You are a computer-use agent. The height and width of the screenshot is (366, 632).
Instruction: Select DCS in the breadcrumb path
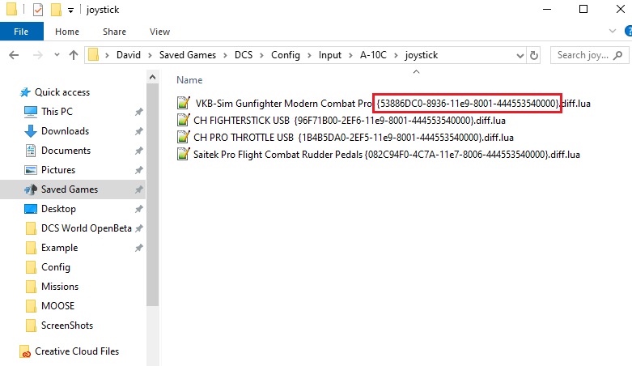coord(244,55)
